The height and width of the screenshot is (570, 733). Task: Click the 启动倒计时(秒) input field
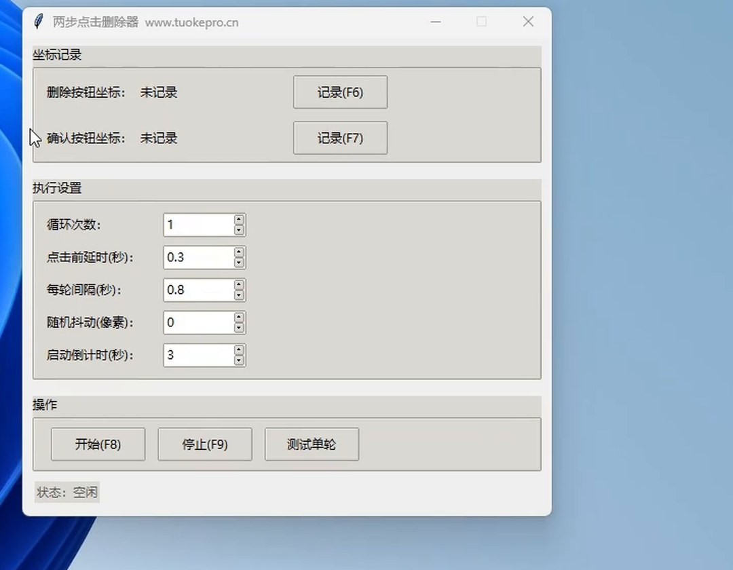tap(199, 355)
